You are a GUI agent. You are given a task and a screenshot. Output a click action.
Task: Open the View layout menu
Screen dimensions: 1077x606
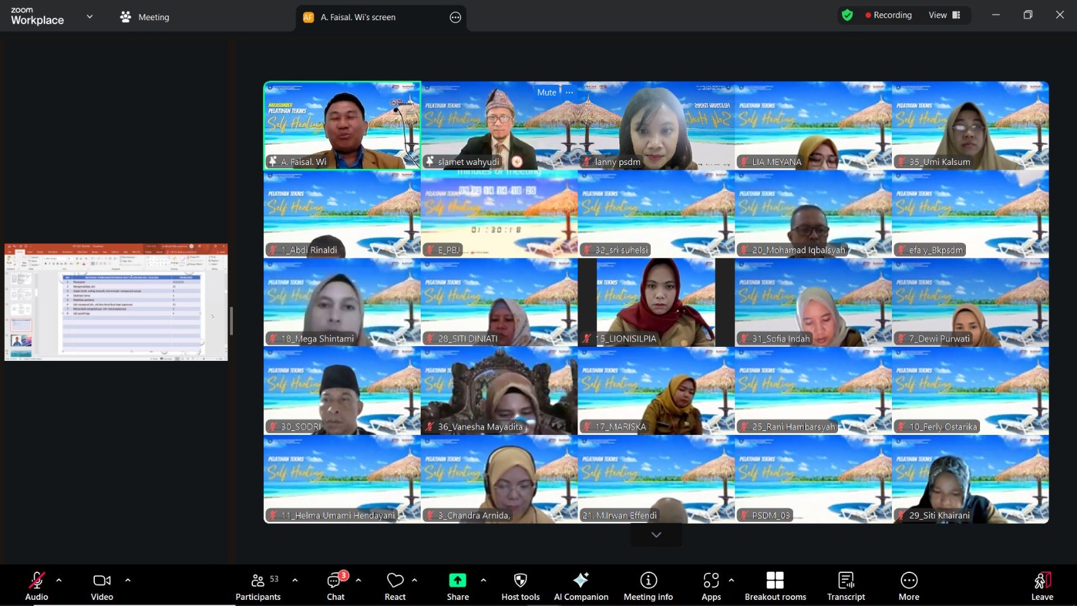coord(944,15)
